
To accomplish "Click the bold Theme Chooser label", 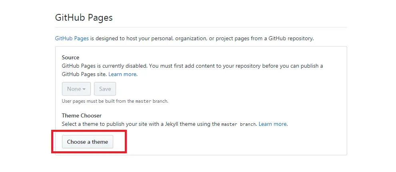I will coord(82,115).
